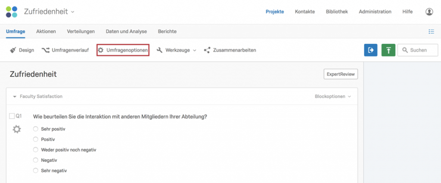Click the Q1 question text
This screenshot has height=183, width=441.
120,117
